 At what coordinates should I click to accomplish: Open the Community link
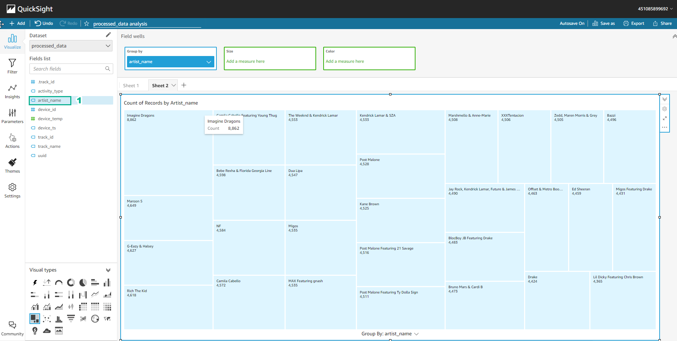tap(12, 329)
